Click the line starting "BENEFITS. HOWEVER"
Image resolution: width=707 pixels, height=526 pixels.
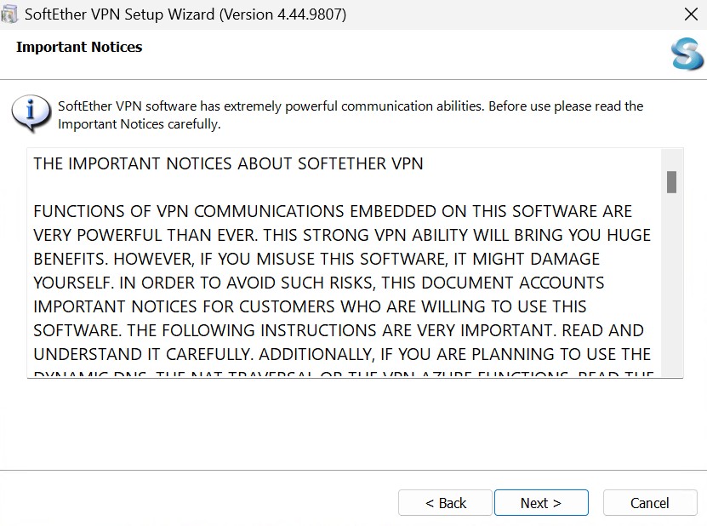(x=316, y=259)
